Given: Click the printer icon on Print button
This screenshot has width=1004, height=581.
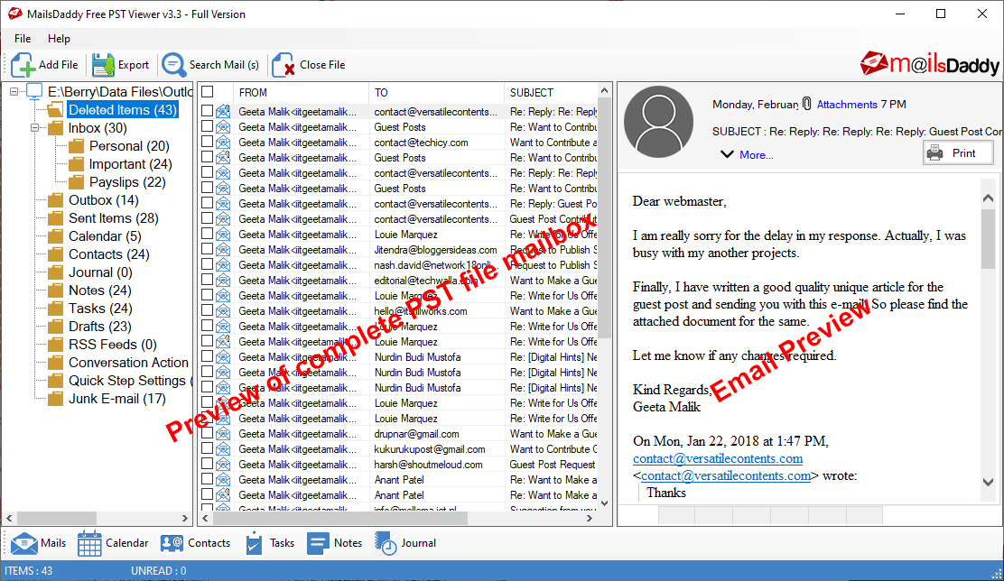Looking at the screenshot, I should click(934, 153).
